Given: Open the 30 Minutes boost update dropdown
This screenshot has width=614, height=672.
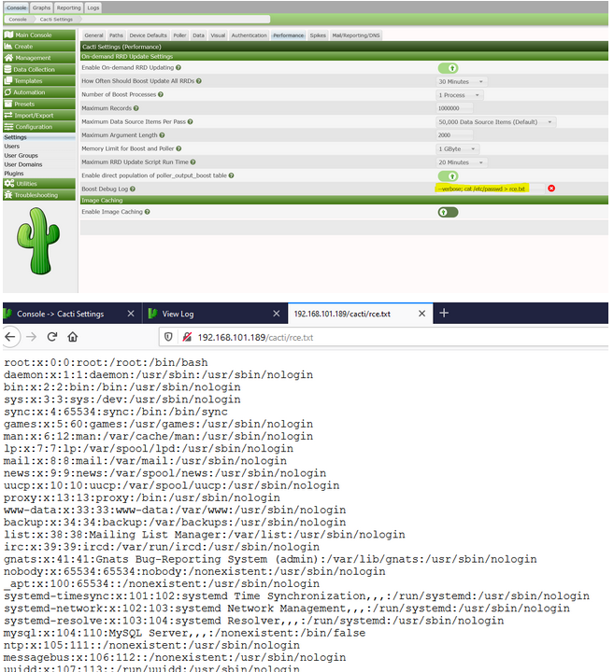Looking at the screenshot, I should tap(462, 81).
